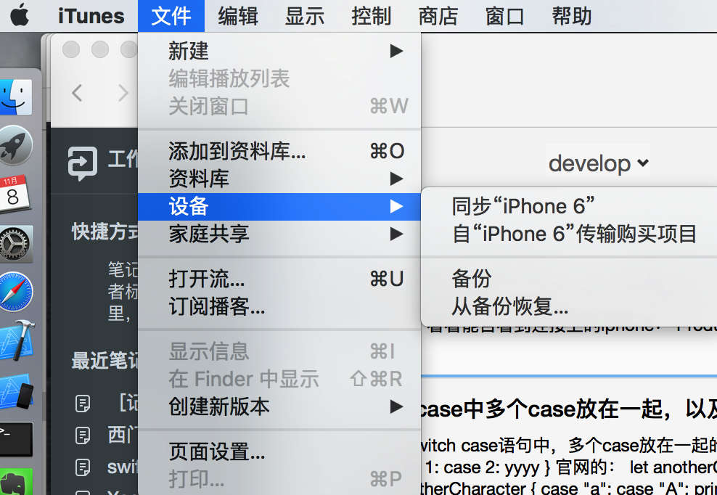Expand the 创建新版本 submenu
The image size is (717, 495).
[x=279, y=406]
